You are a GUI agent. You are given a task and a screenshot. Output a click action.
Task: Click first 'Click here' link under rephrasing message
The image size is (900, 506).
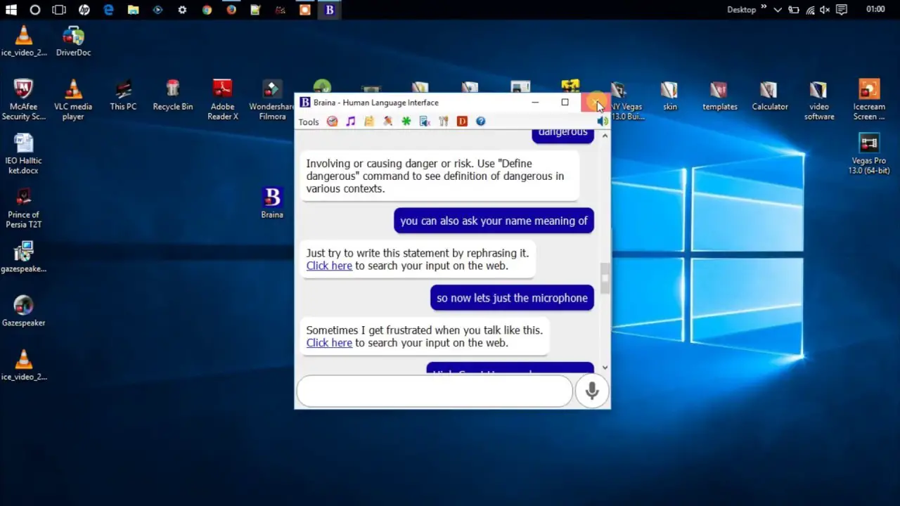pos(329,266)
